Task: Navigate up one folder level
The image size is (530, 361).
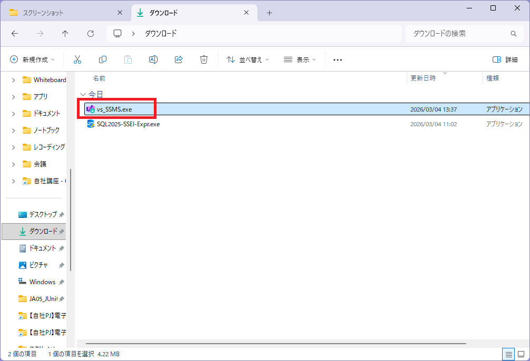Action: coord(64,33)
